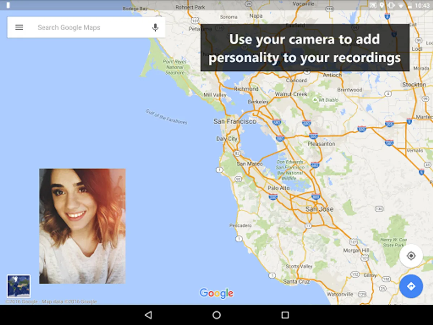Open Android recent apps button
The image size is (433, 325).
coord(285,315)
